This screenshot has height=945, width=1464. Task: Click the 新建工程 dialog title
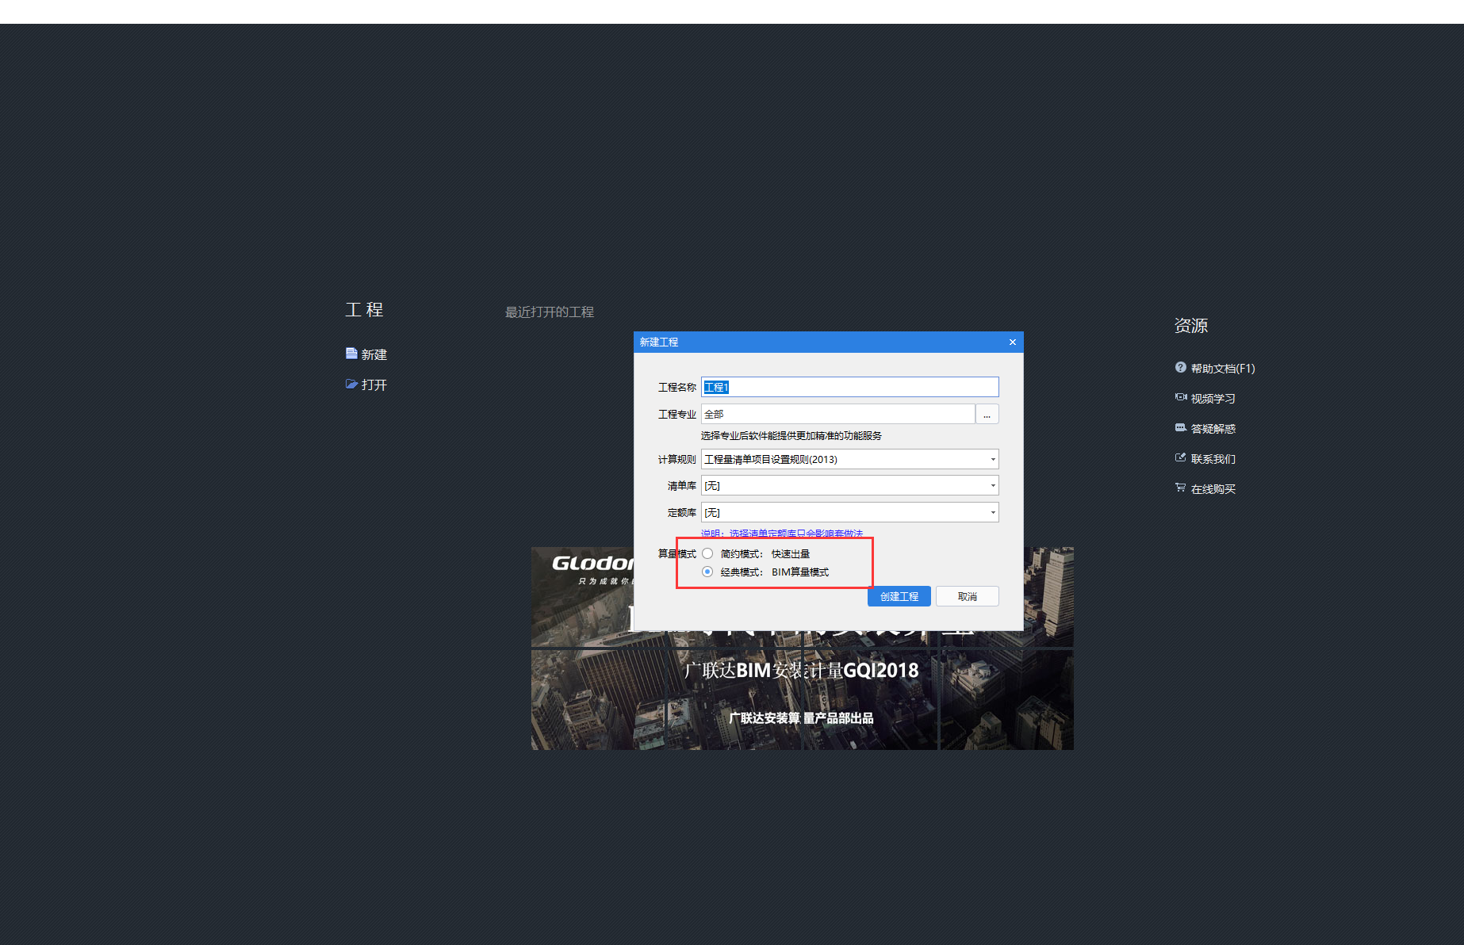[659, 342]
